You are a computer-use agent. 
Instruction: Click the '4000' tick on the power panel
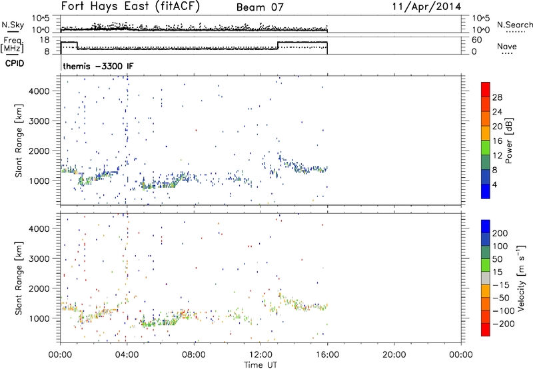coord(39,91)
